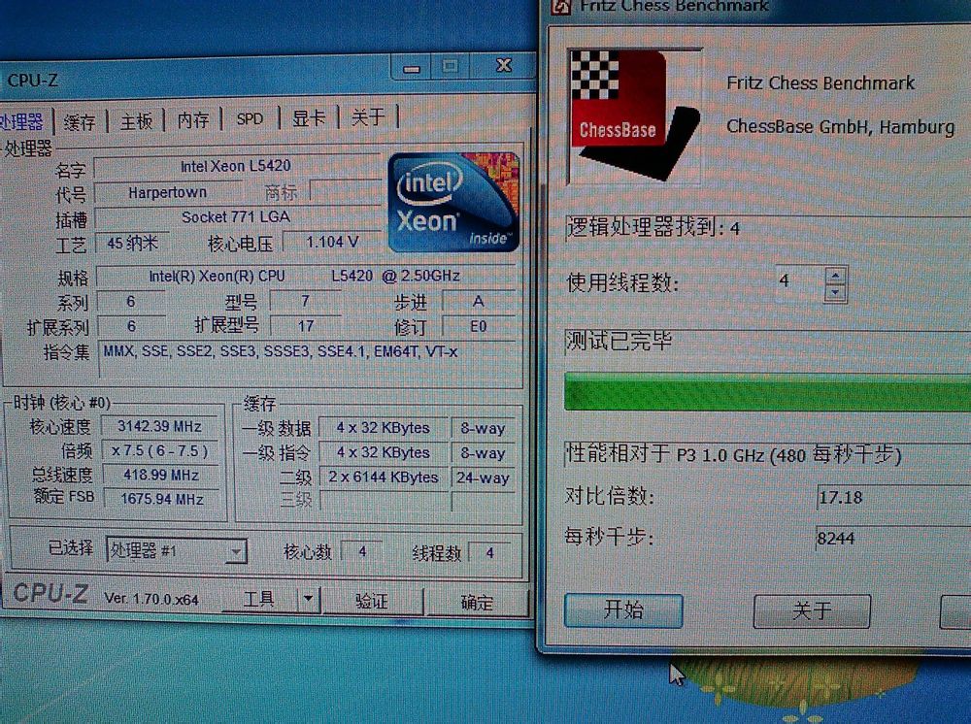Close the CPU-Z window
The width and height of the screenshot is (971, 724).
pyautogui.click(x=503, y=64)
